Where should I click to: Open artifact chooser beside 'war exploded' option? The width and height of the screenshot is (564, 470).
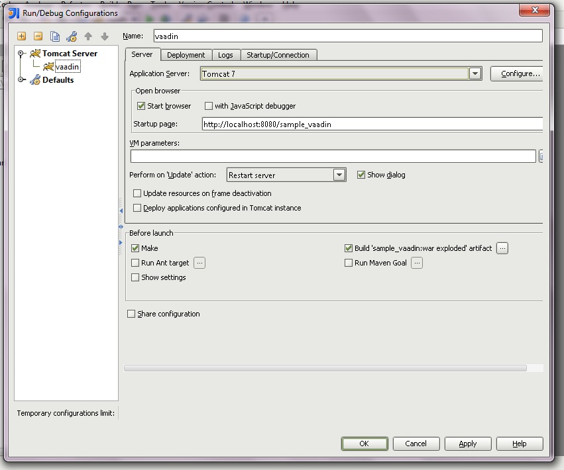tap(502, 248)
